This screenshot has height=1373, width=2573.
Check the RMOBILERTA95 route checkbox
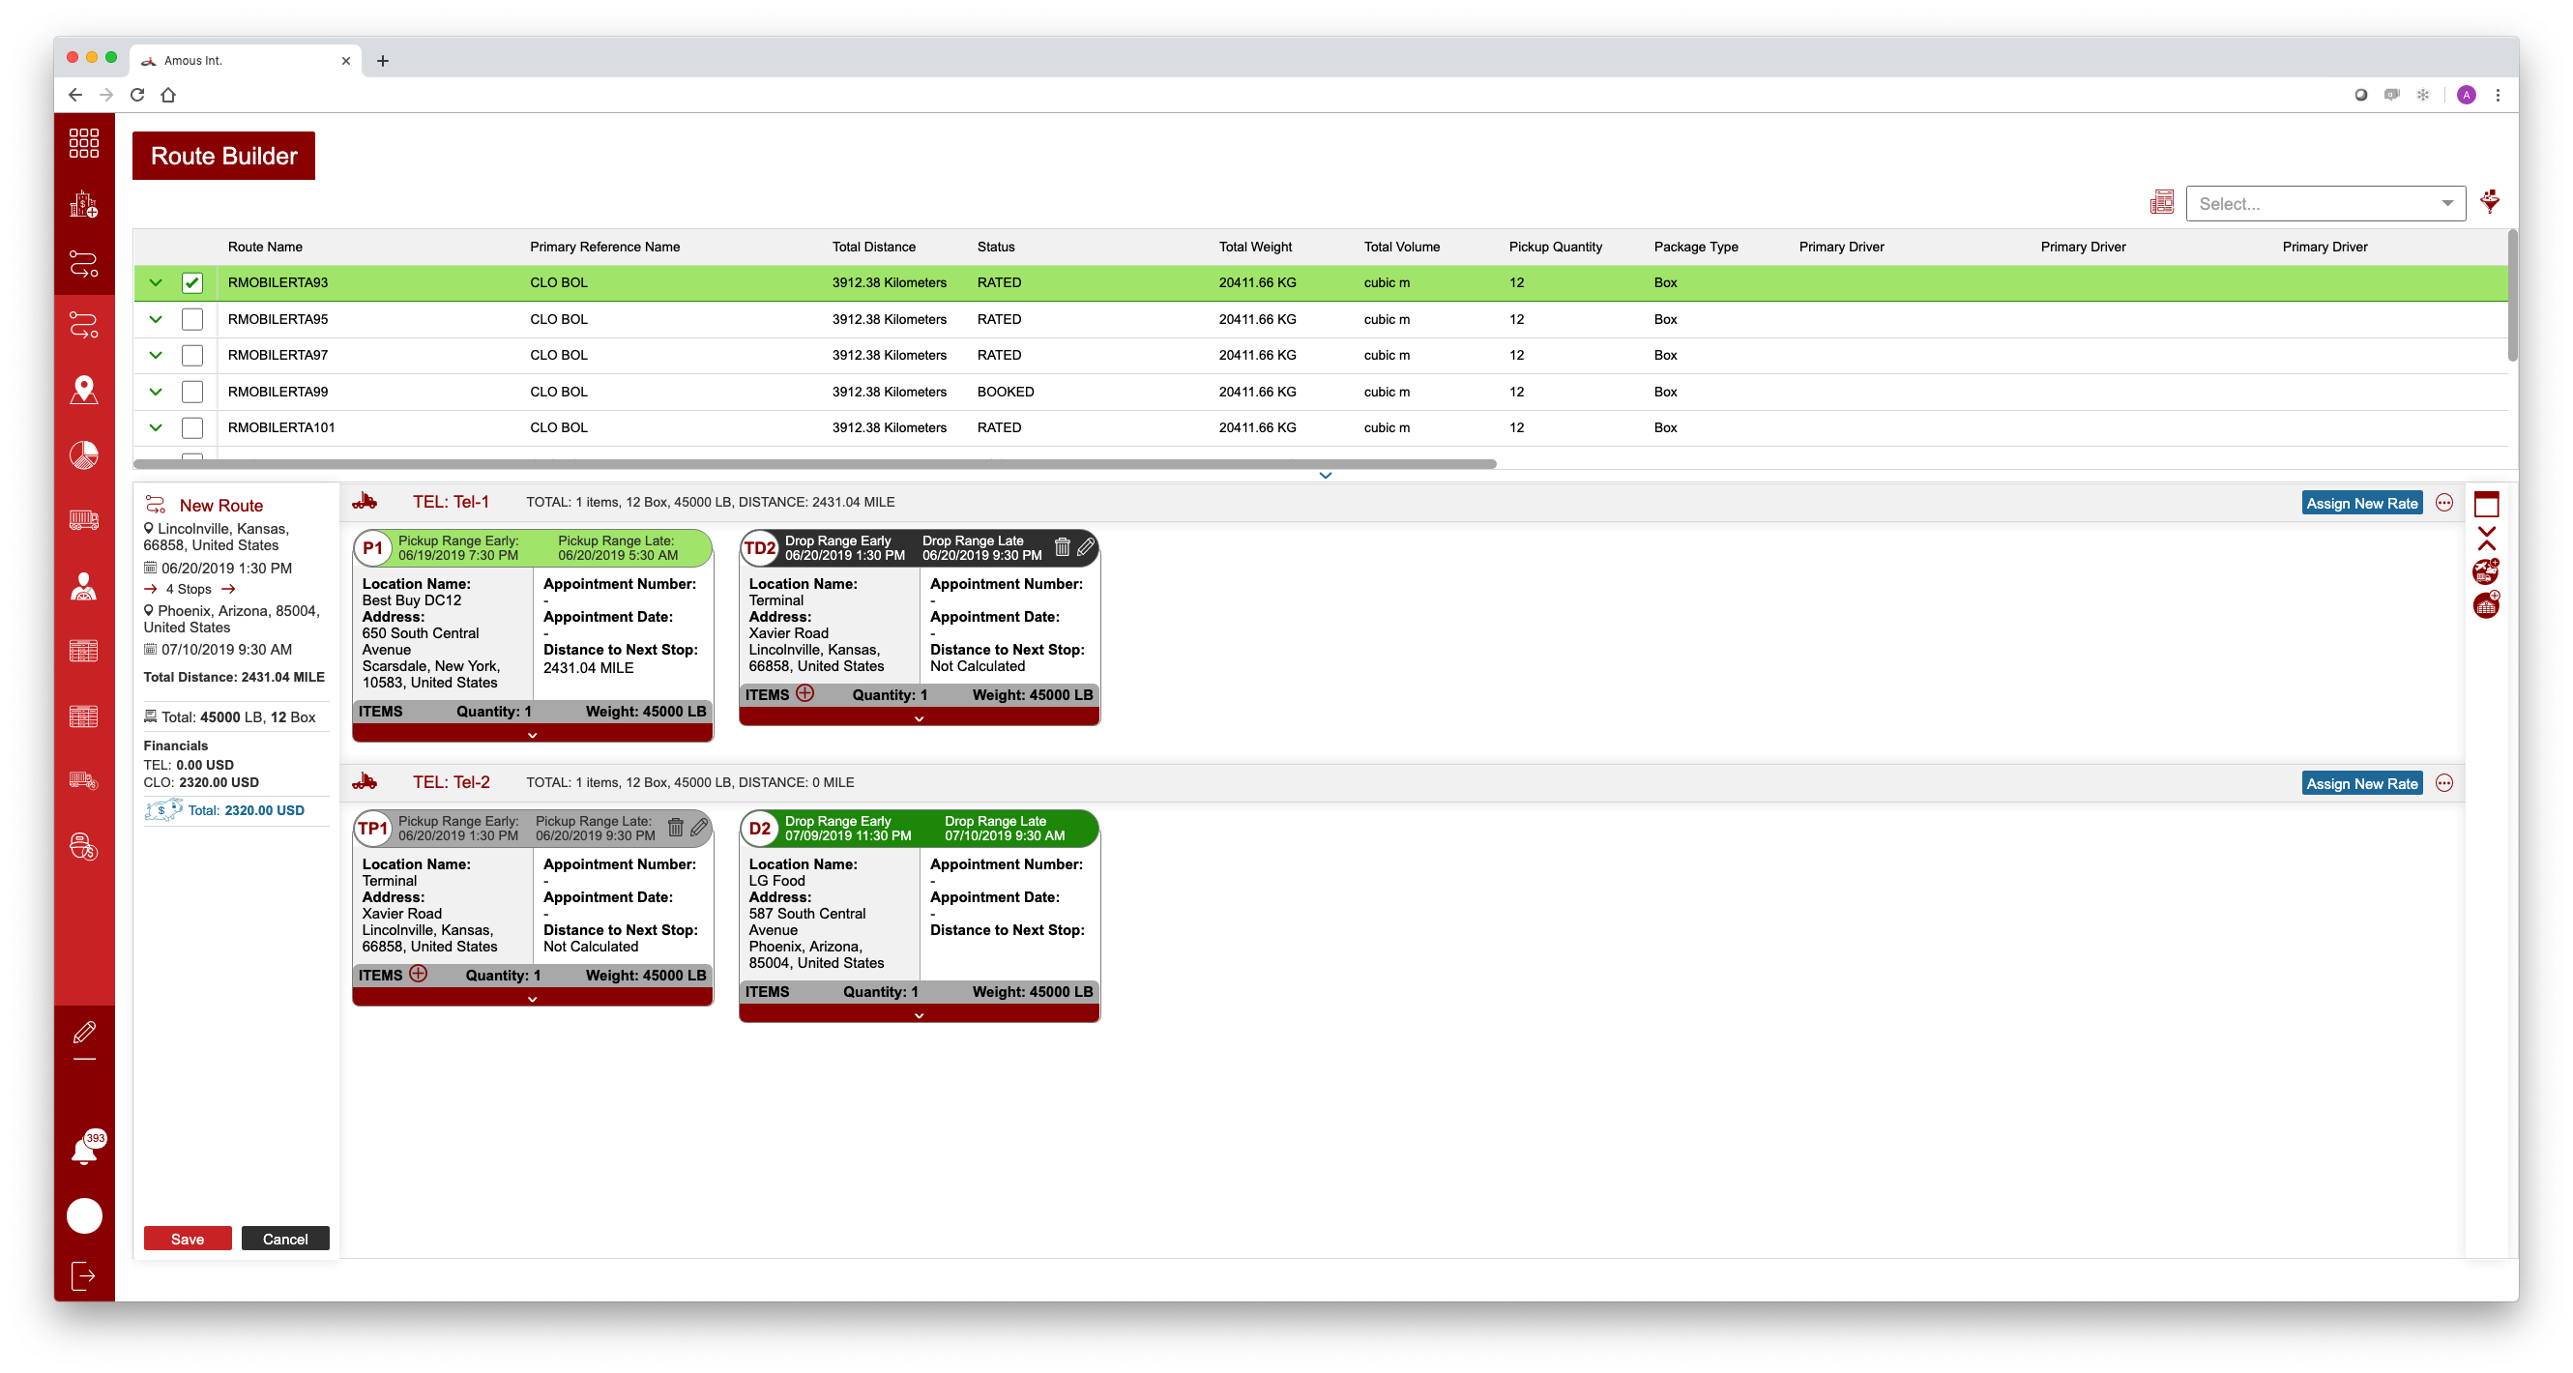click(x=191, y=318)
